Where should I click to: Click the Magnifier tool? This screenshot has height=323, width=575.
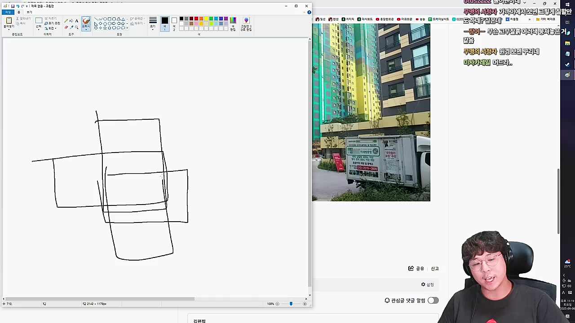(x=77, y=27)
